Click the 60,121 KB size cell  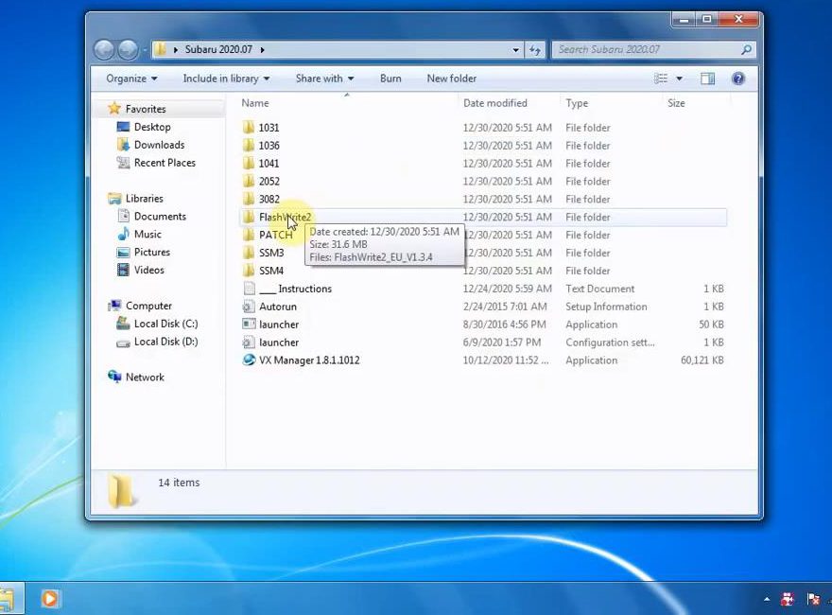(702, 360)
